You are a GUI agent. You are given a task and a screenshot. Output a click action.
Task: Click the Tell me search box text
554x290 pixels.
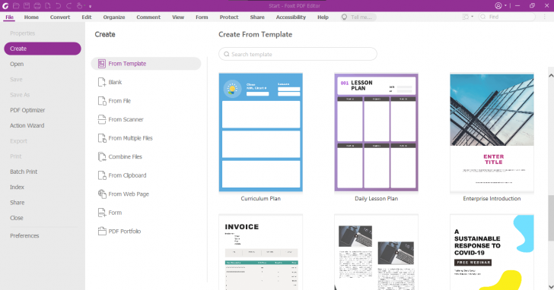361,17
